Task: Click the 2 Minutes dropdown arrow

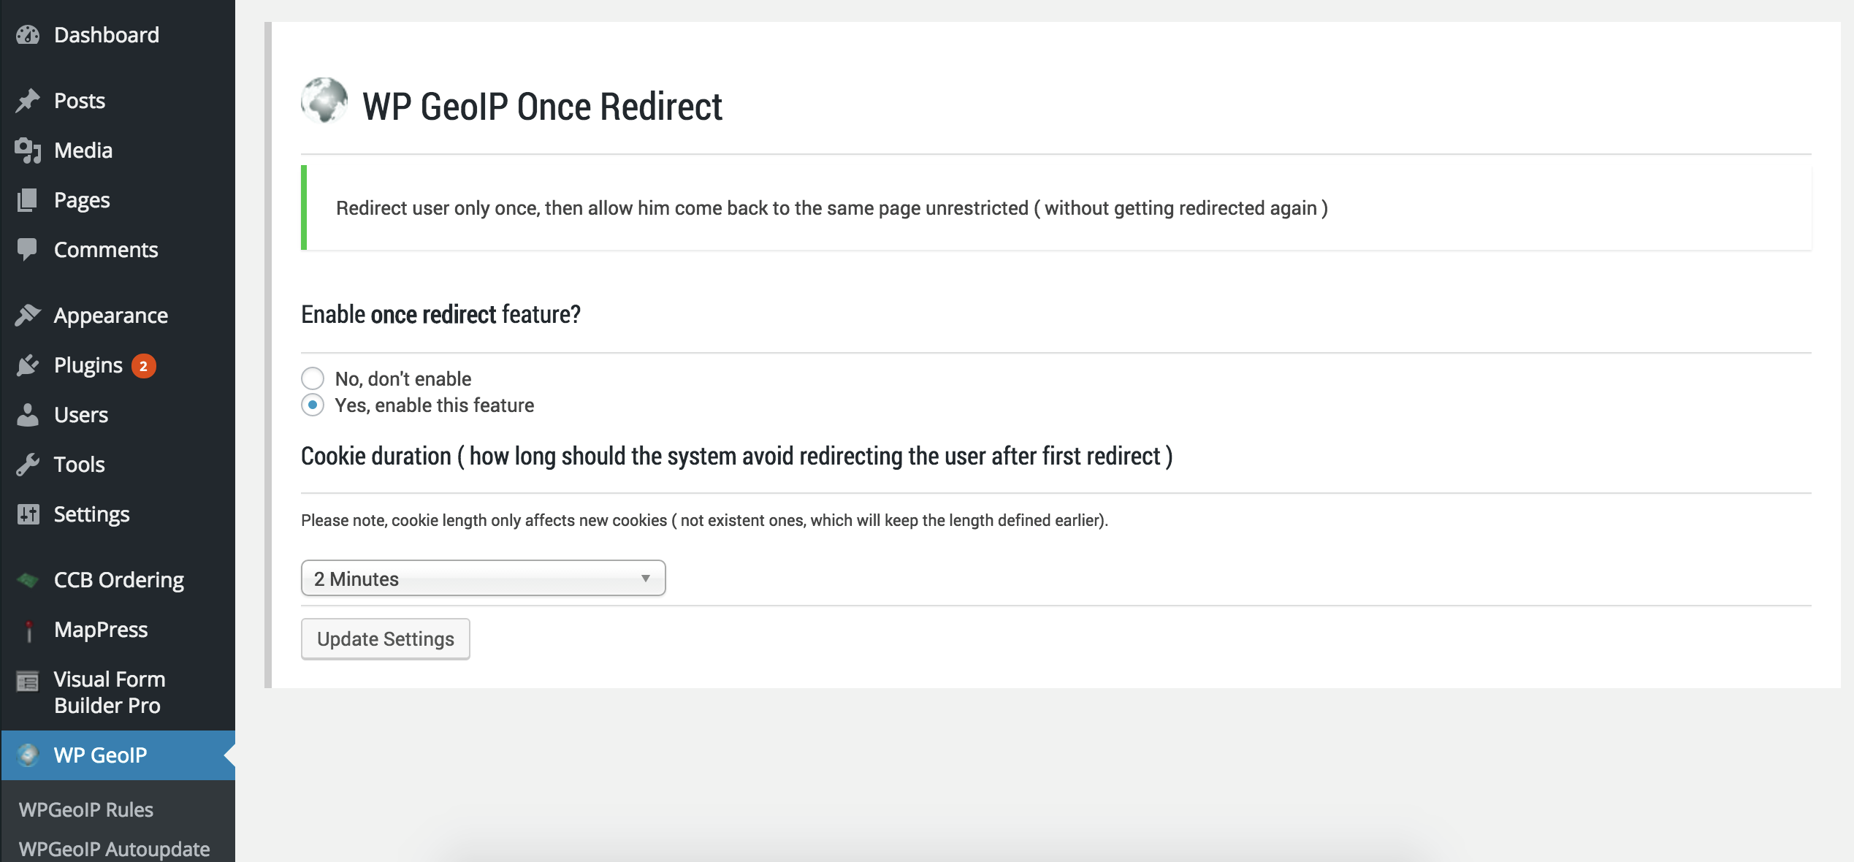Action: (646, 579)
